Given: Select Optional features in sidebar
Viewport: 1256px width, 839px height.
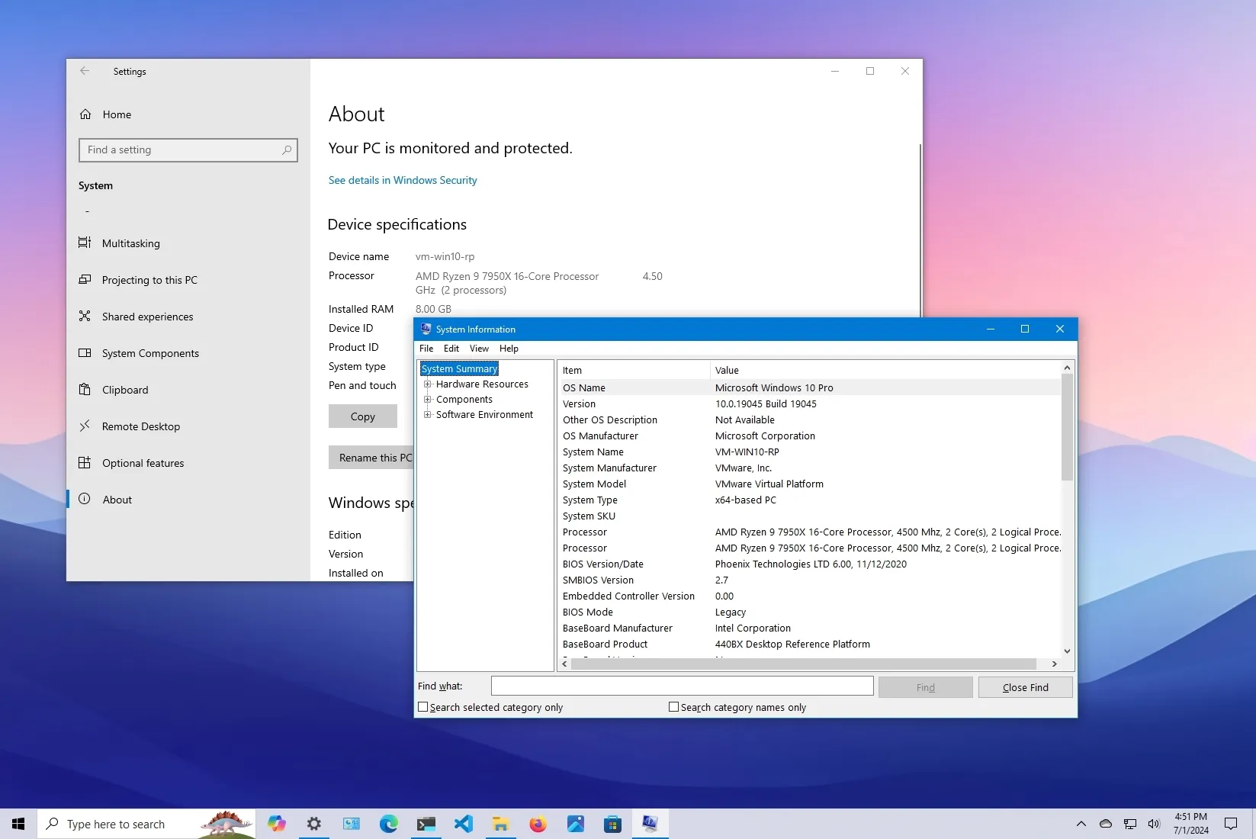Looking at the screenshot, I should (143, 462).
